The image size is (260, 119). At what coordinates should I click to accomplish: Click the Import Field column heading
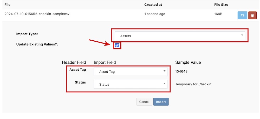(x=105, y=62)
